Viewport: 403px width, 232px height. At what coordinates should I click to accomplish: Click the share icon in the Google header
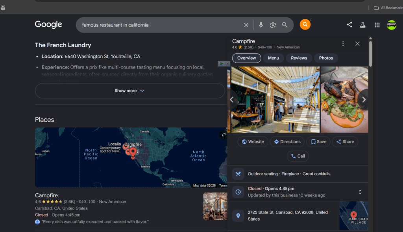click(x=349, y=25)
